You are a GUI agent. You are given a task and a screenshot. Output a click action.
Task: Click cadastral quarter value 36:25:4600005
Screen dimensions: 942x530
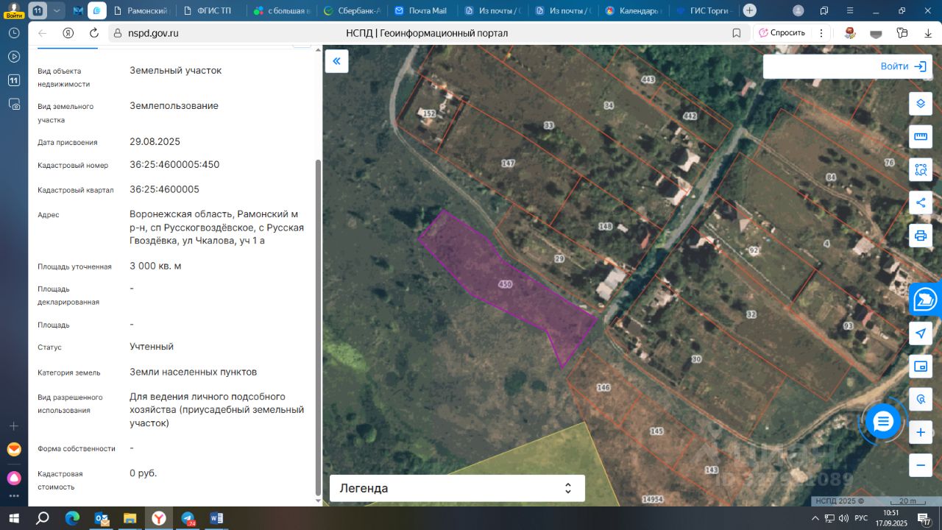[x=164, y=189]
